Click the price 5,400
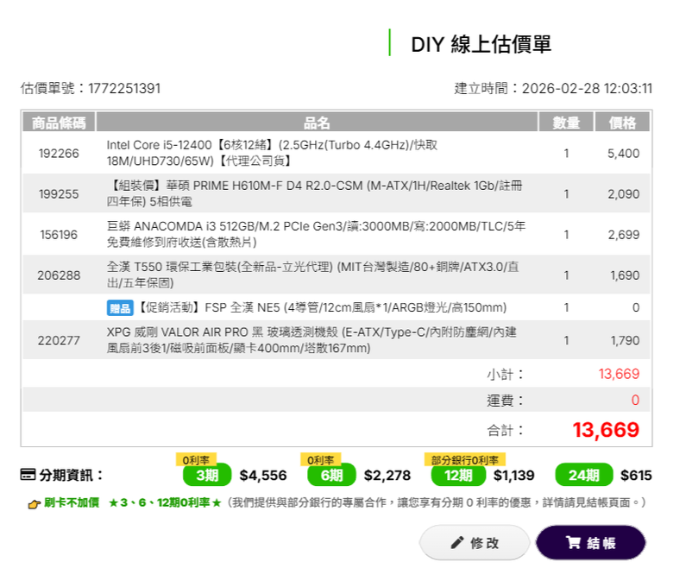 click(623, 154)
